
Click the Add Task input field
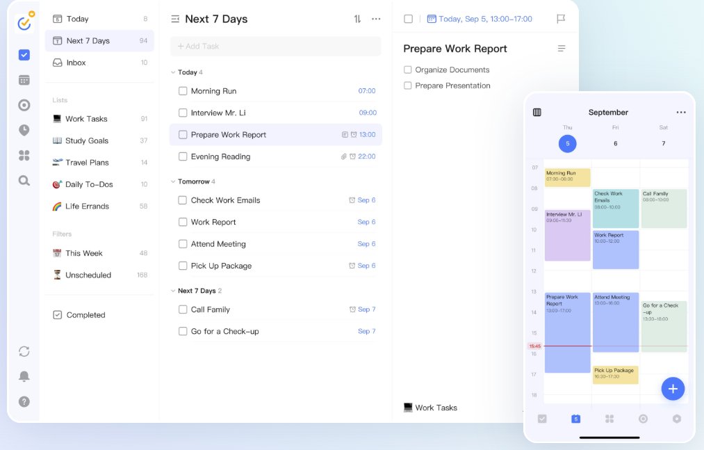276,47
